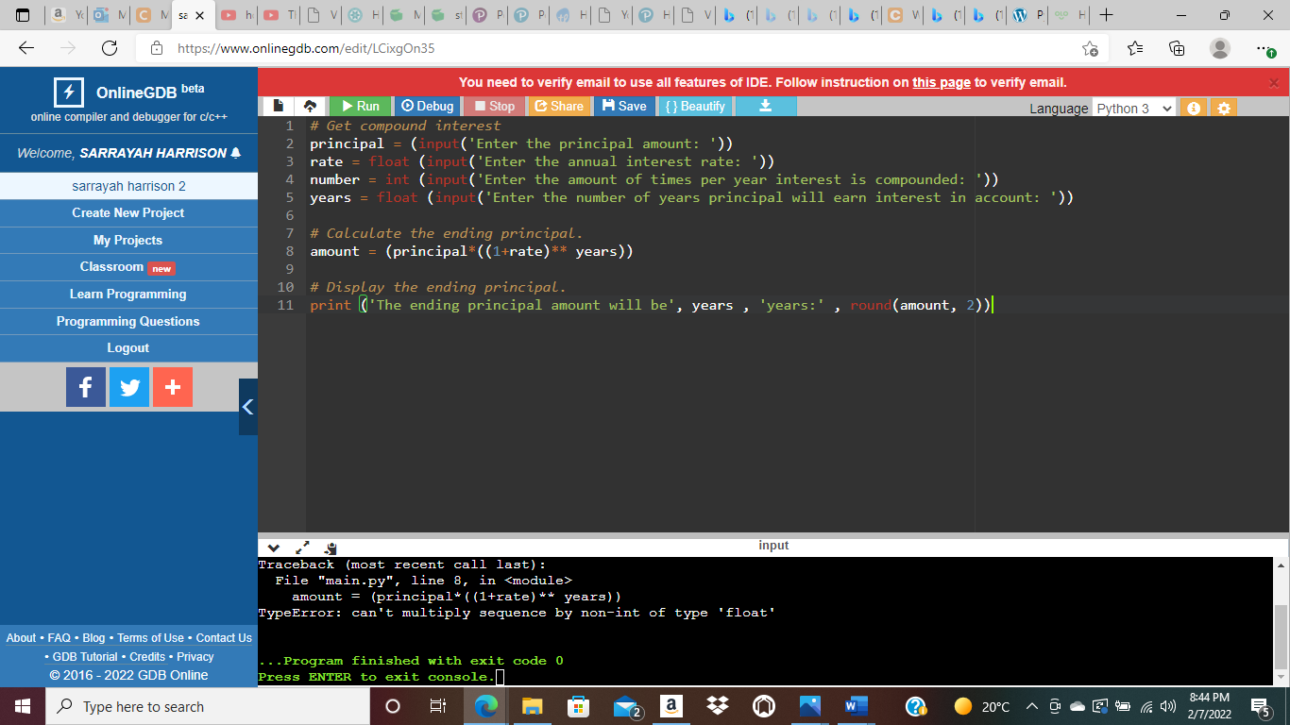The height and width of the screenshot is (725, 1290).
Task: Create a new file using the page icon
Action: [x=277, y=107]
